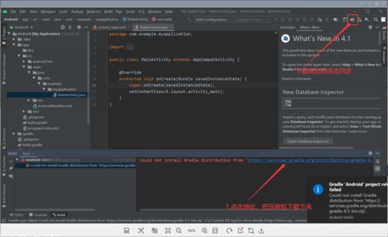Toggle the Structure sidebar tool button
Viewport: 388px width, 237px height.
pos(4,138)
